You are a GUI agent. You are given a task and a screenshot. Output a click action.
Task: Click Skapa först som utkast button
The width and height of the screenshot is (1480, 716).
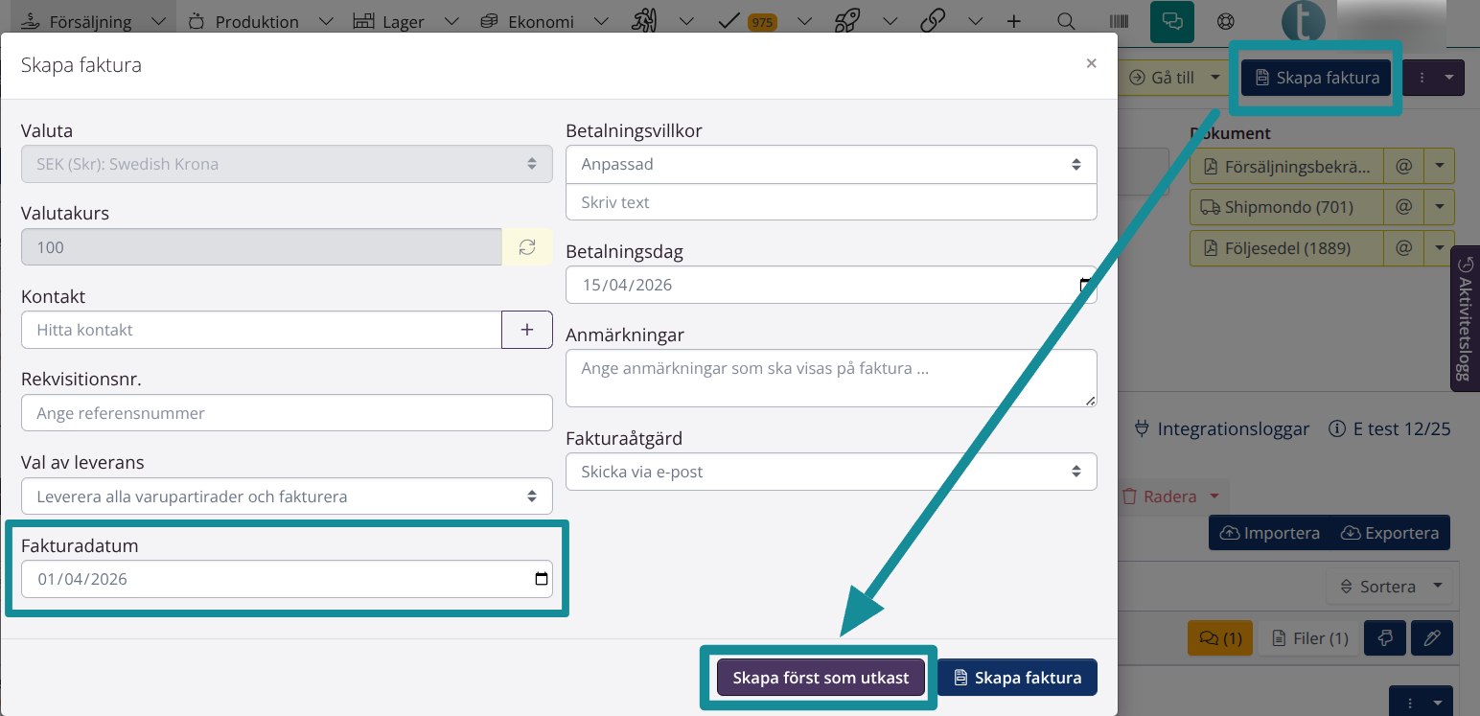tap(821, 678)
